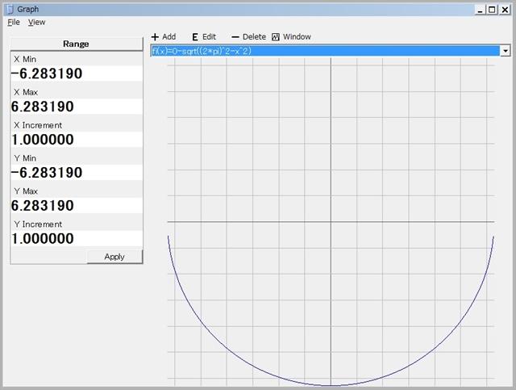The image size is (516, 390).
Task: Click the Graph app icon in title bar
Action: click(x=10, y=9)
